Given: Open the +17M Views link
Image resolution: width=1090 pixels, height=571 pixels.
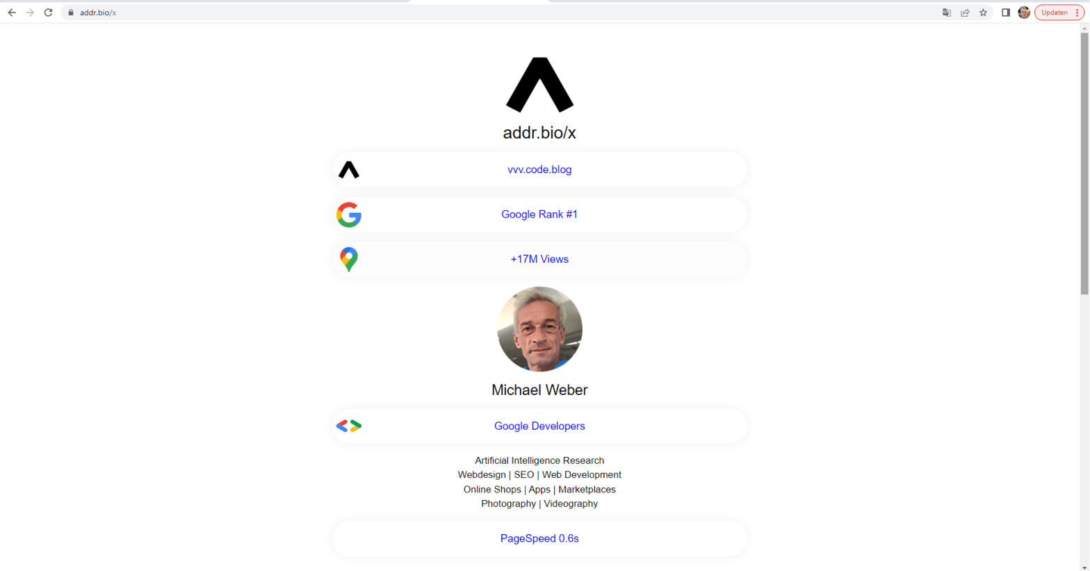Looking at the screenshot, I should pos(539,259).
